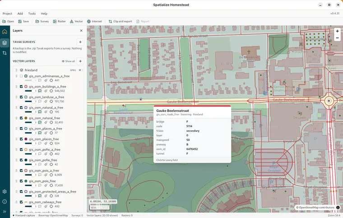
Task: Toggle labels for gis_osm_protected_areas_a_free
Action: (40, 196)
